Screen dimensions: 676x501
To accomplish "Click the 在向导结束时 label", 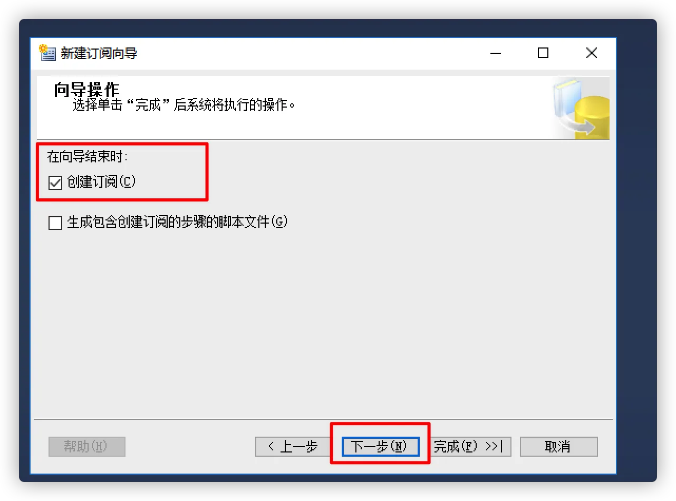I will point(88,157).
